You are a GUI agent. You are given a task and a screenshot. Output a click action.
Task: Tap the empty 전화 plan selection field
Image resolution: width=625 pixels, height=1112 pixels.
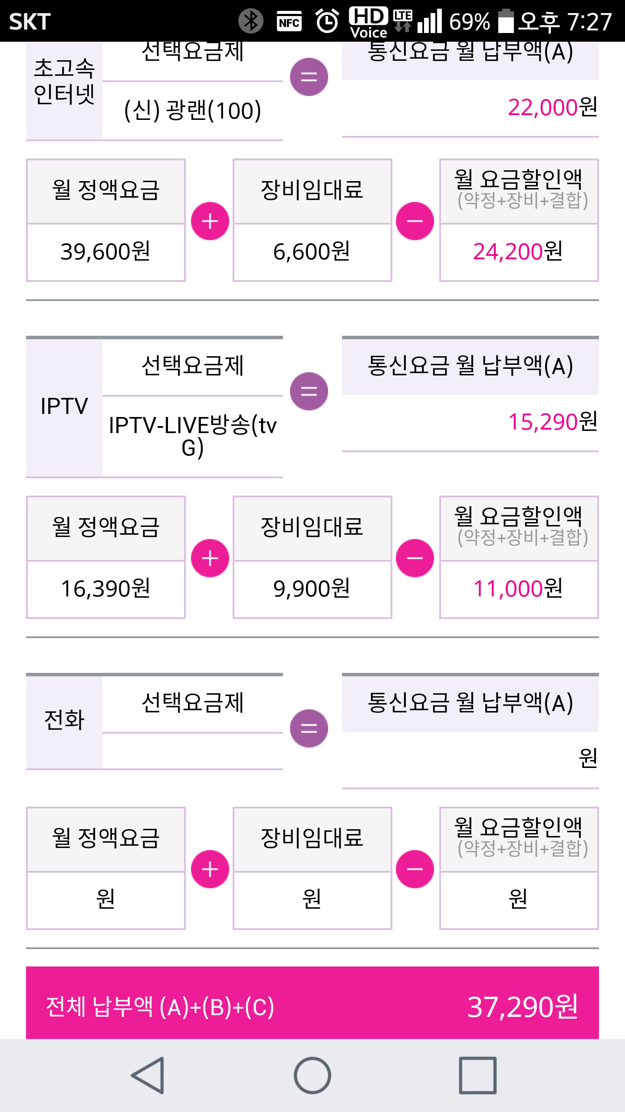click(x=193, y=751)
